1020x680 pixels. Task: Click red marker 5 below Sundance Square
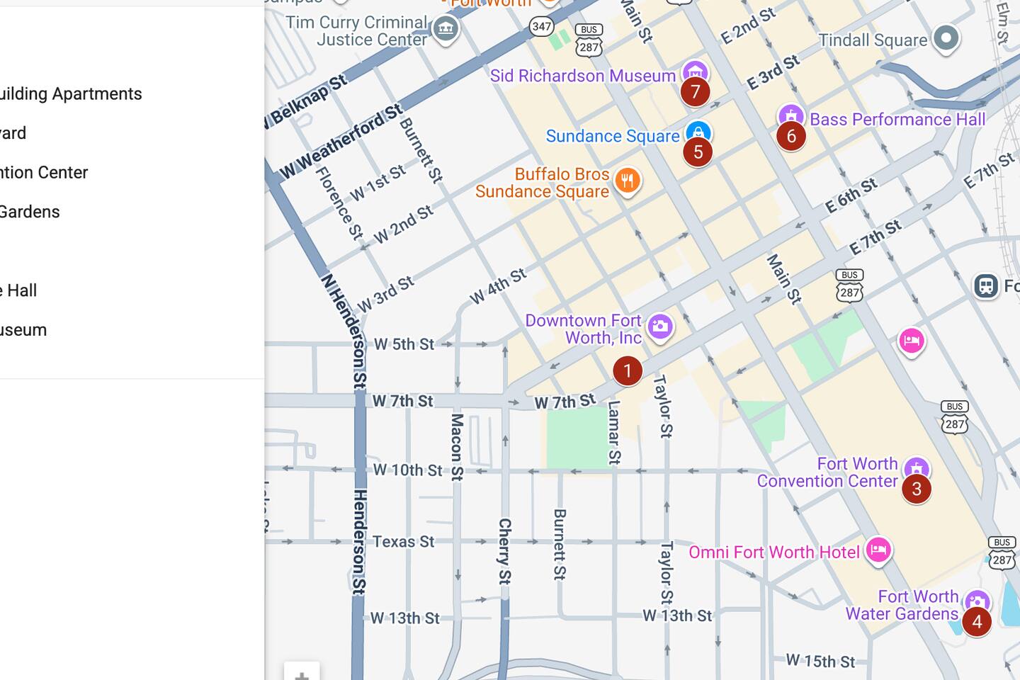pos(698,152)
